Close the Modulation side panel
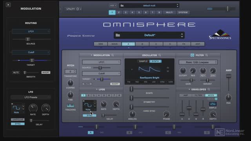 pos(8,5)
